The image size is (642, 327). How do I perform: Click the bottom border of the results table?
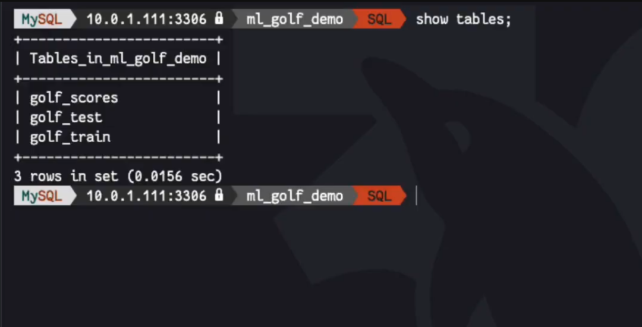[x=118, y=157]
